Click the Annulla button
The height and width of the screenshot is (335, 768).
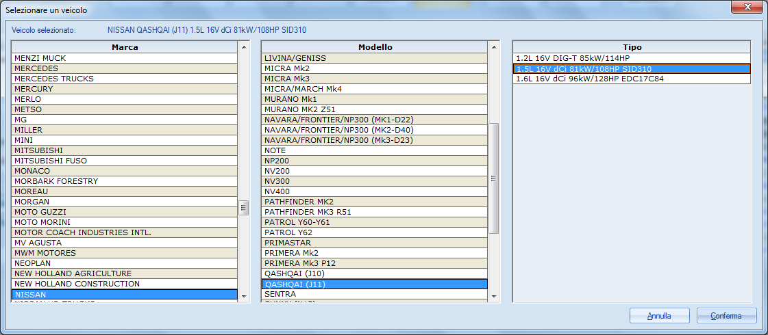pos(659,316)
